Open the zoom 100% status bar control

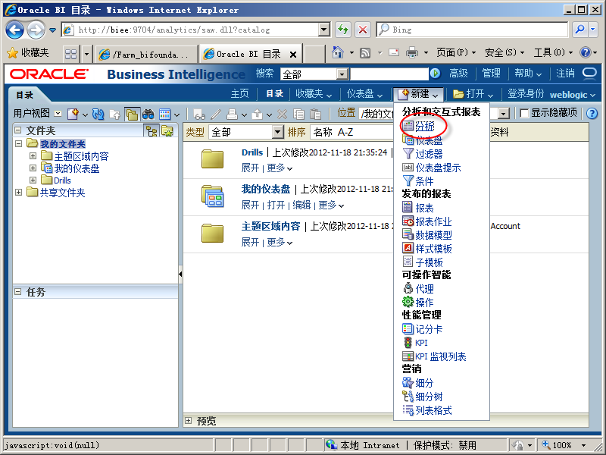[x=564, y=445]
